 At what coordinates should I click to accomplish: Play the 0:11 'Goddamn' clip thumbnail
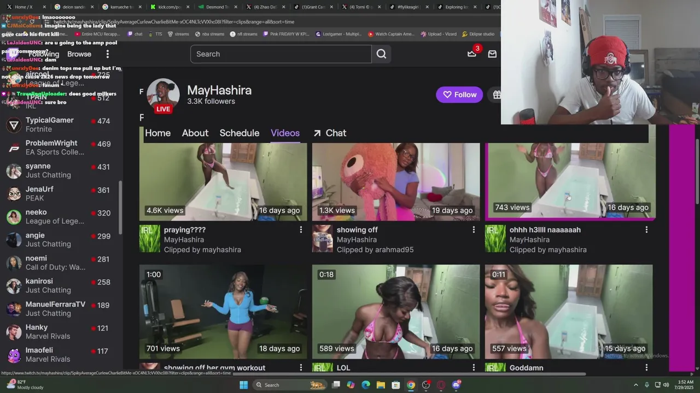tap(569, 312)
